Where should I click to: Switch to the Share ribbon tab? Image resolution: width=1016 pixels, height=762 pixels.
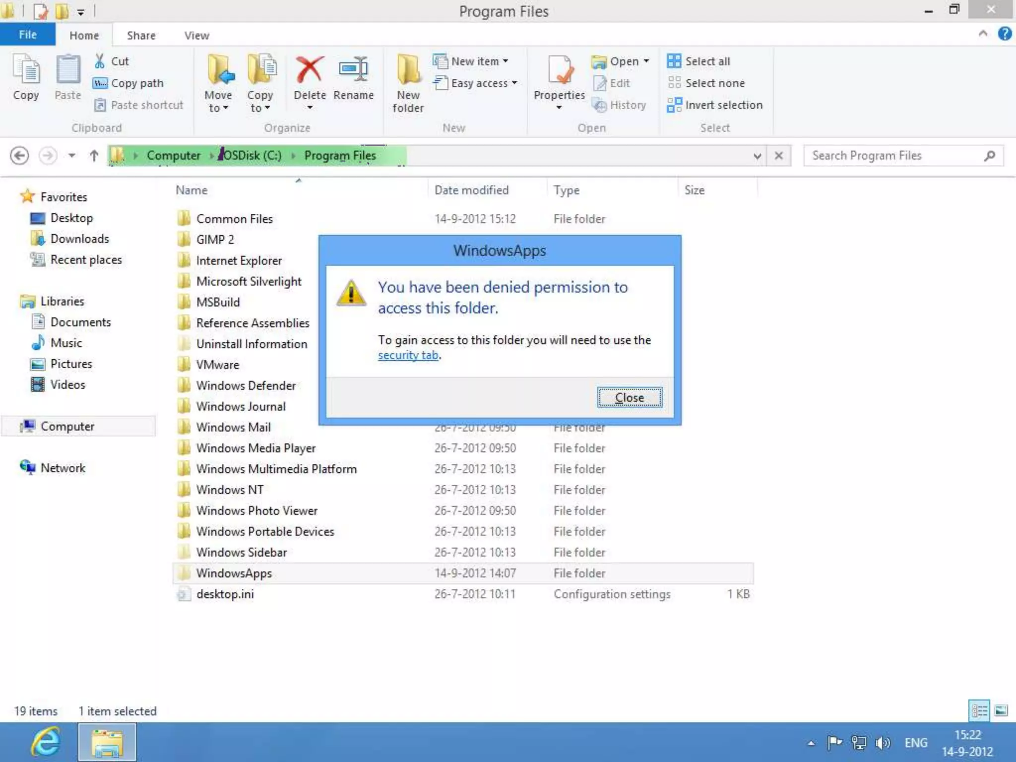pos(141,35)
